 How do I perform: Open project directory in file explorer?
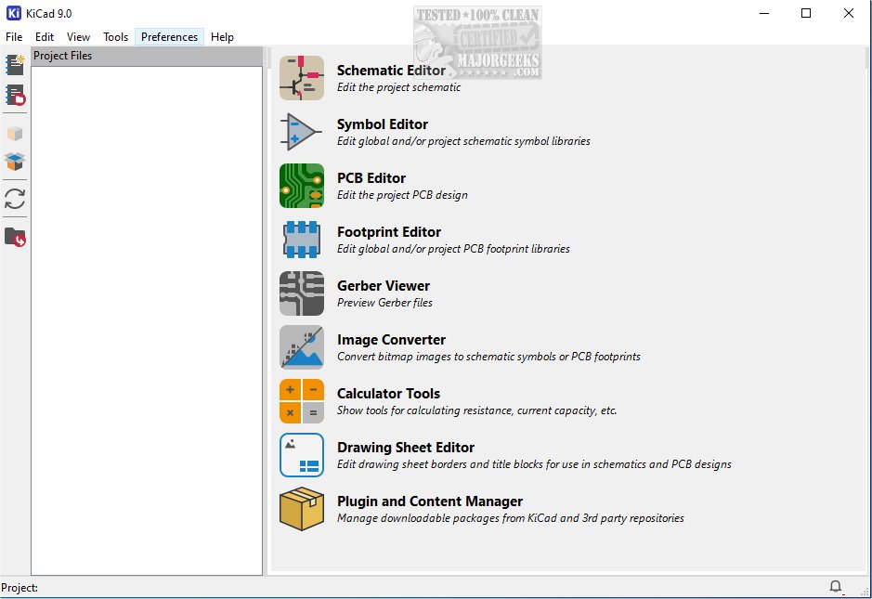pos(15,237)
